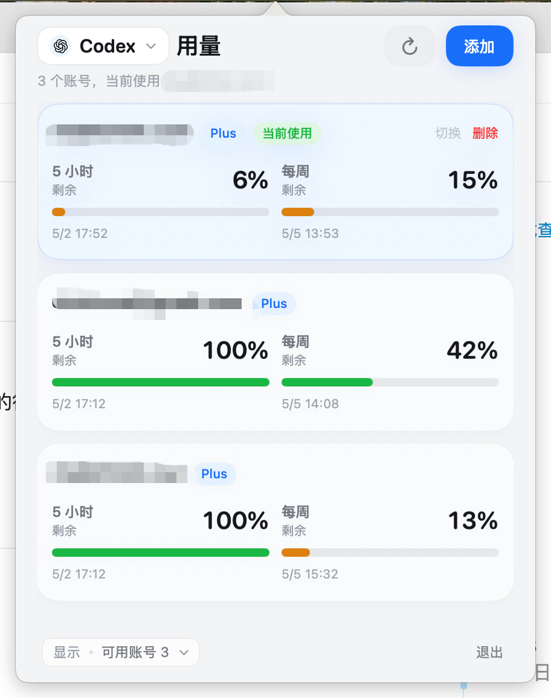The width and height of the screenshot is (551, 698).
Task: Click the OpenAI Codex logo icon
Action: point(61,46)
